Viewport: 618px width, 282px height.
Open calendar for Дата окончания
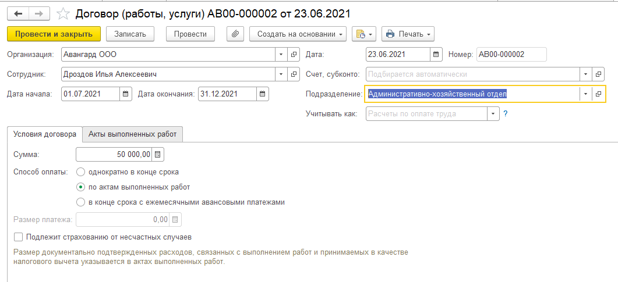click(263, 94)
